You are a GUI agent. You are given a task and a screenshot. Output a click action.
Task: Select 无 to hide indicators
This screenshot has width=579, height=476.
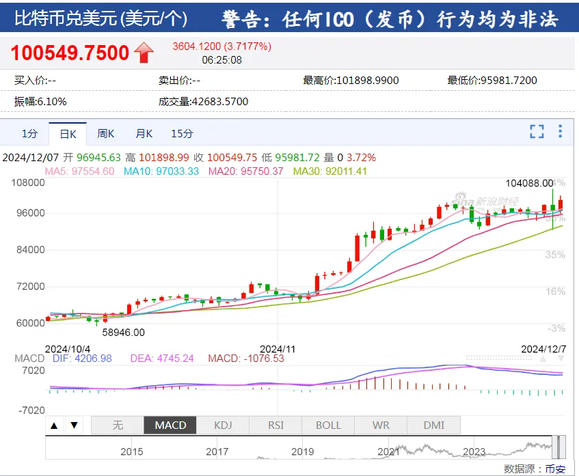point(118,425)
